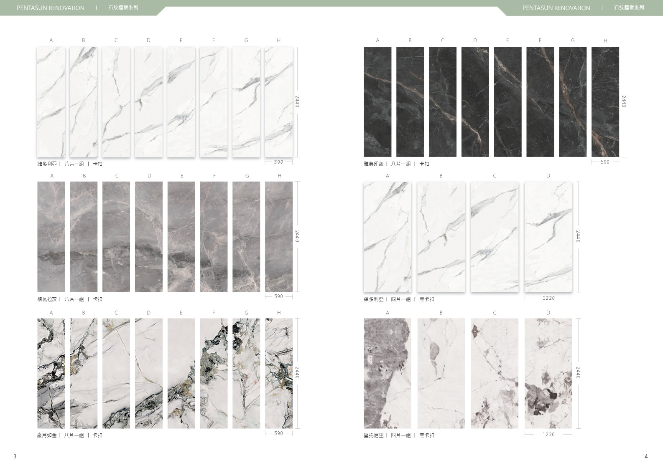
Task: Select panel D of the 聖托尼里 set
Action: (548, 373)
